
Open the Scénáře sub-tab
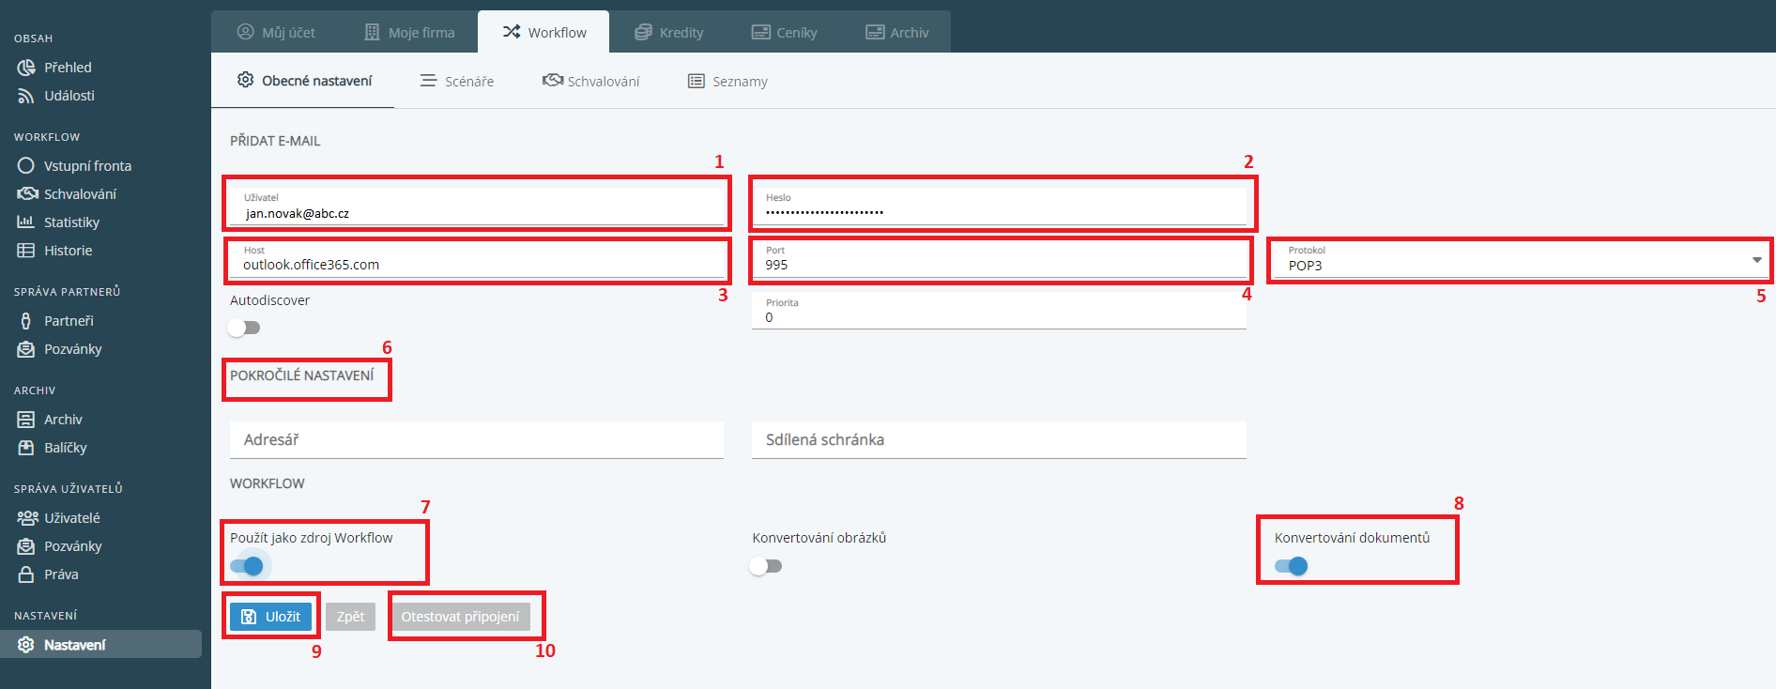[457, 82]
